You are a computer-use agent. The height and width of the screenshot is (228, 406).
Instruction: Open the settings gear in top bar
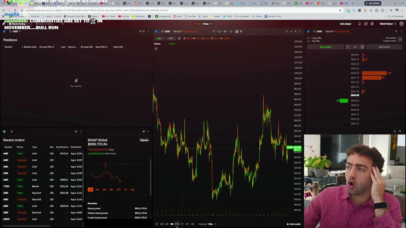pyautogui.click(x=372, y=24)
